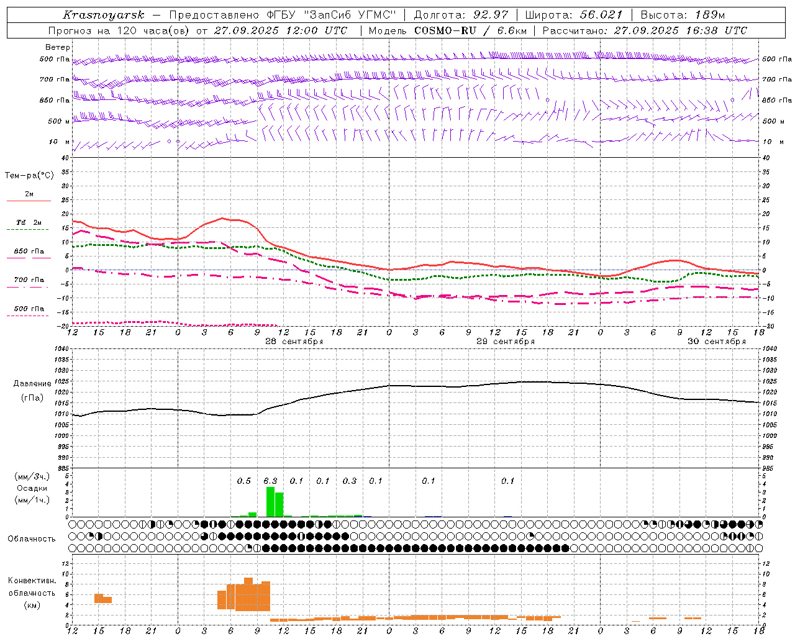Screen dimensions: 795x636
Task: Click the '(мм/3ч.)' precipitation unit label
Action: 32,476
